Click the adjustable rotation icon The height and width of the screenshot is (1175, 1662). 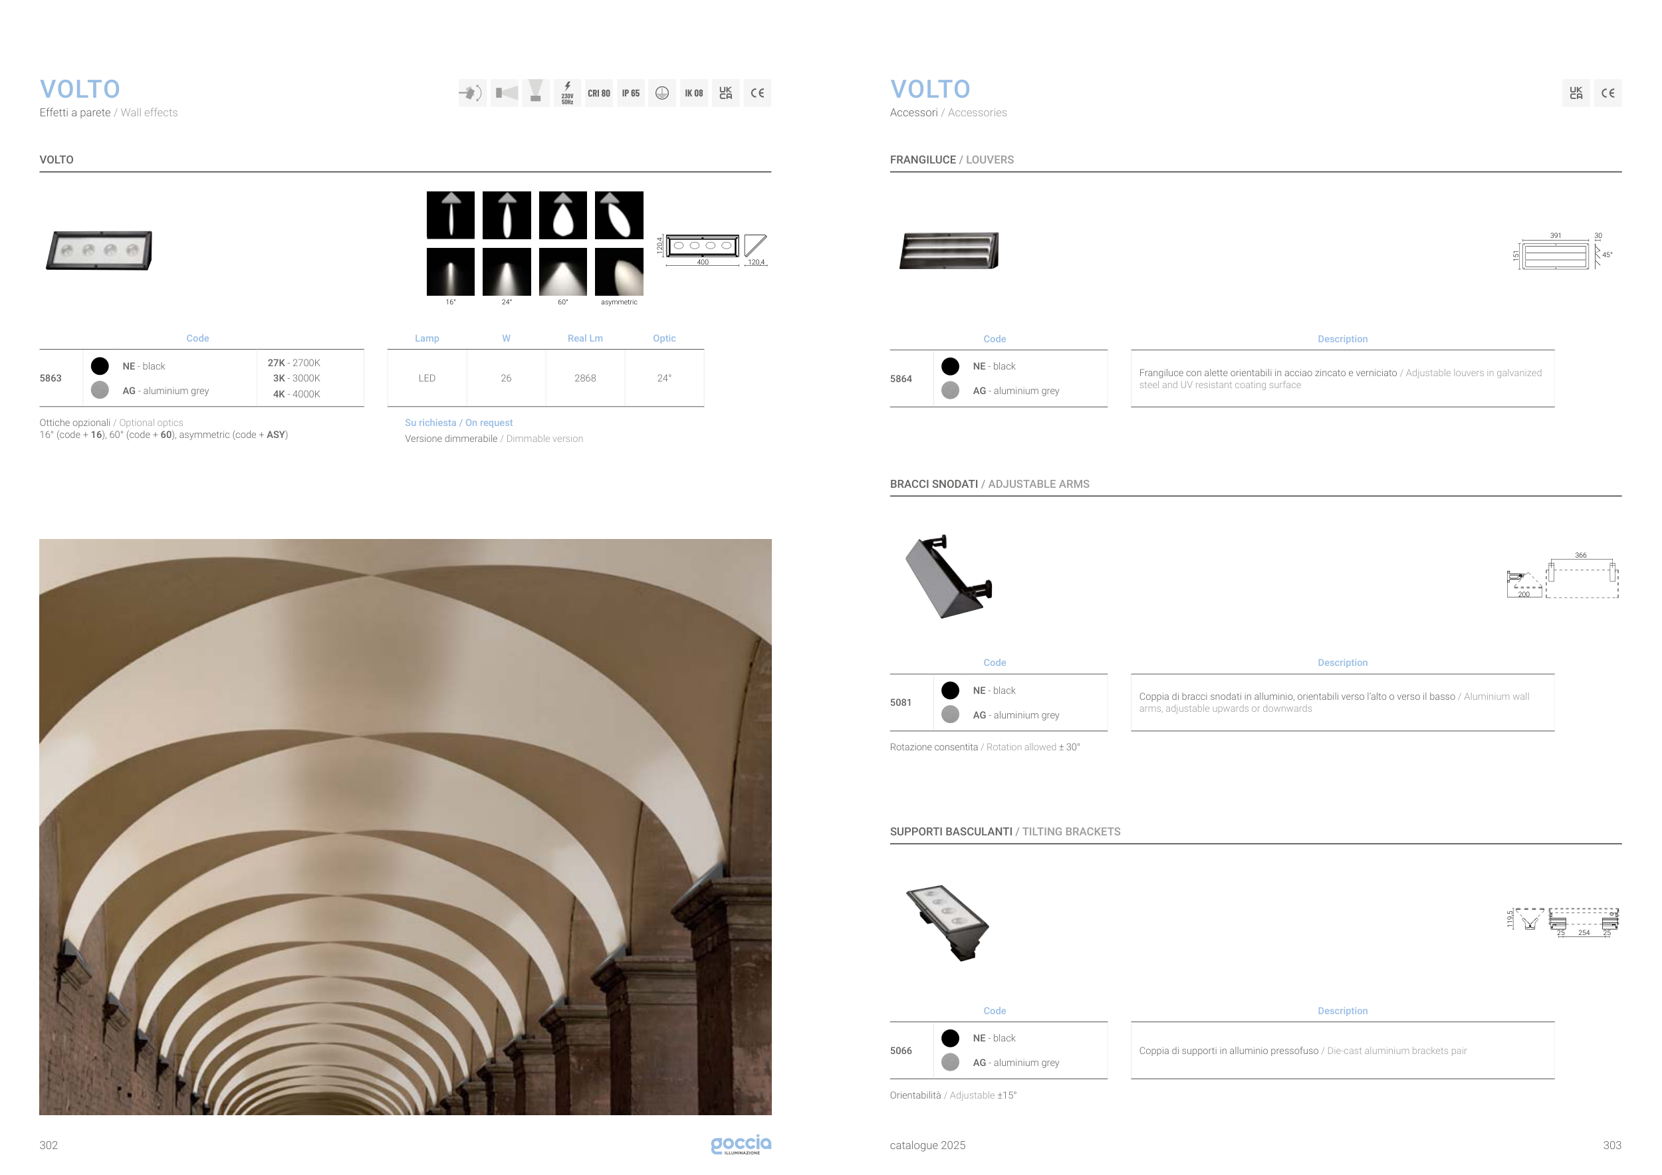(x=471, y=93)
